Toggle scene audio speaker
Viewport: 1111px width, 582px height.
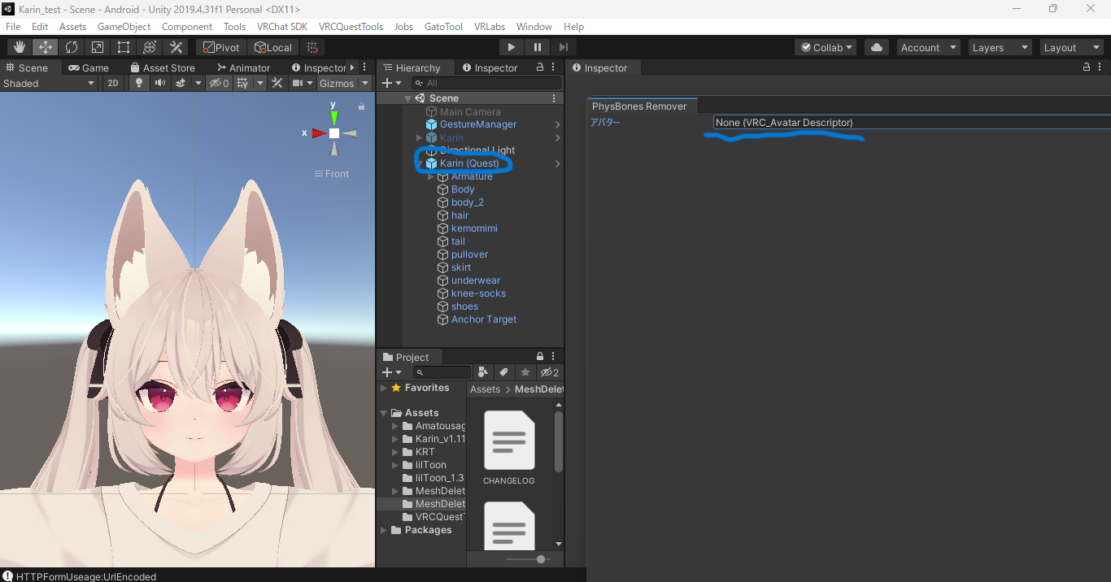pyautogui.click(x=160, y=83)
